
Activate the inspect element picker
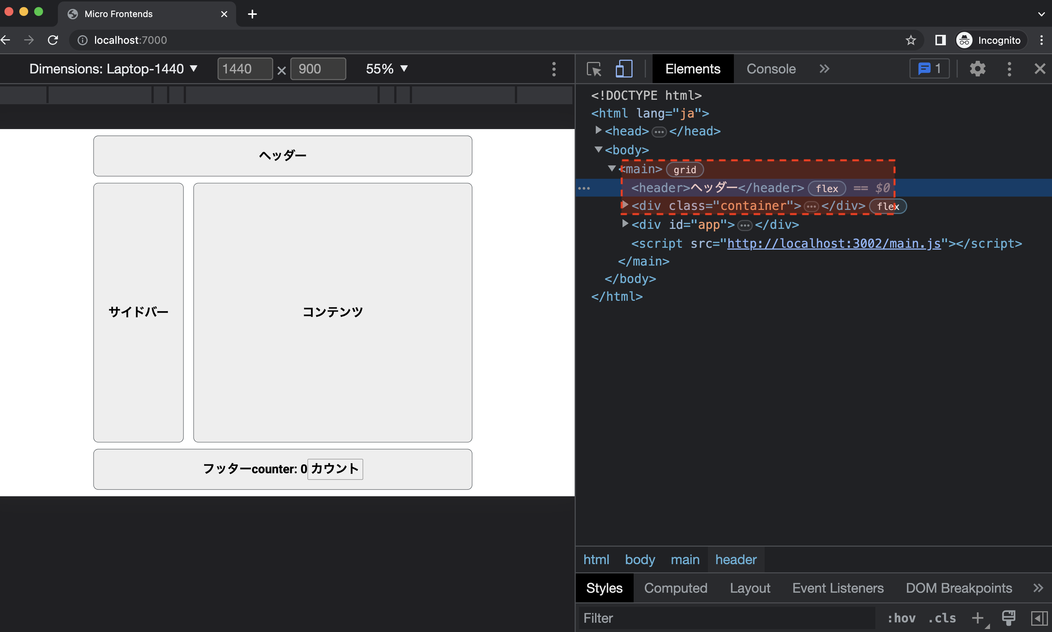click(x=594, y=69)
